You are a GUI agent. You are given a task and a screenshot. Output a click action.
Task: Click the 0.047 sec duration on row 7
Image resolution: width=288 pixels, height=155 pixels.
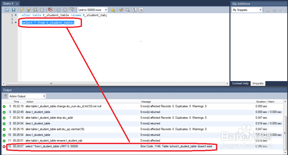(261, 118)
